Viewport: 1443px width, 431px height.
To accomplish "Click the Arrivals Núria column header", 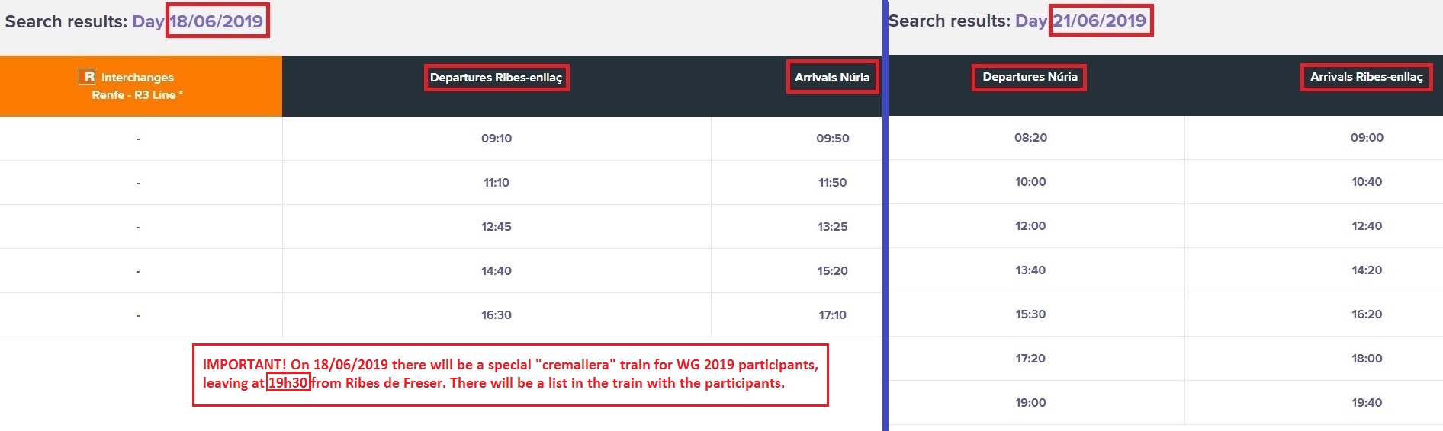I will (x=832, y=77).
